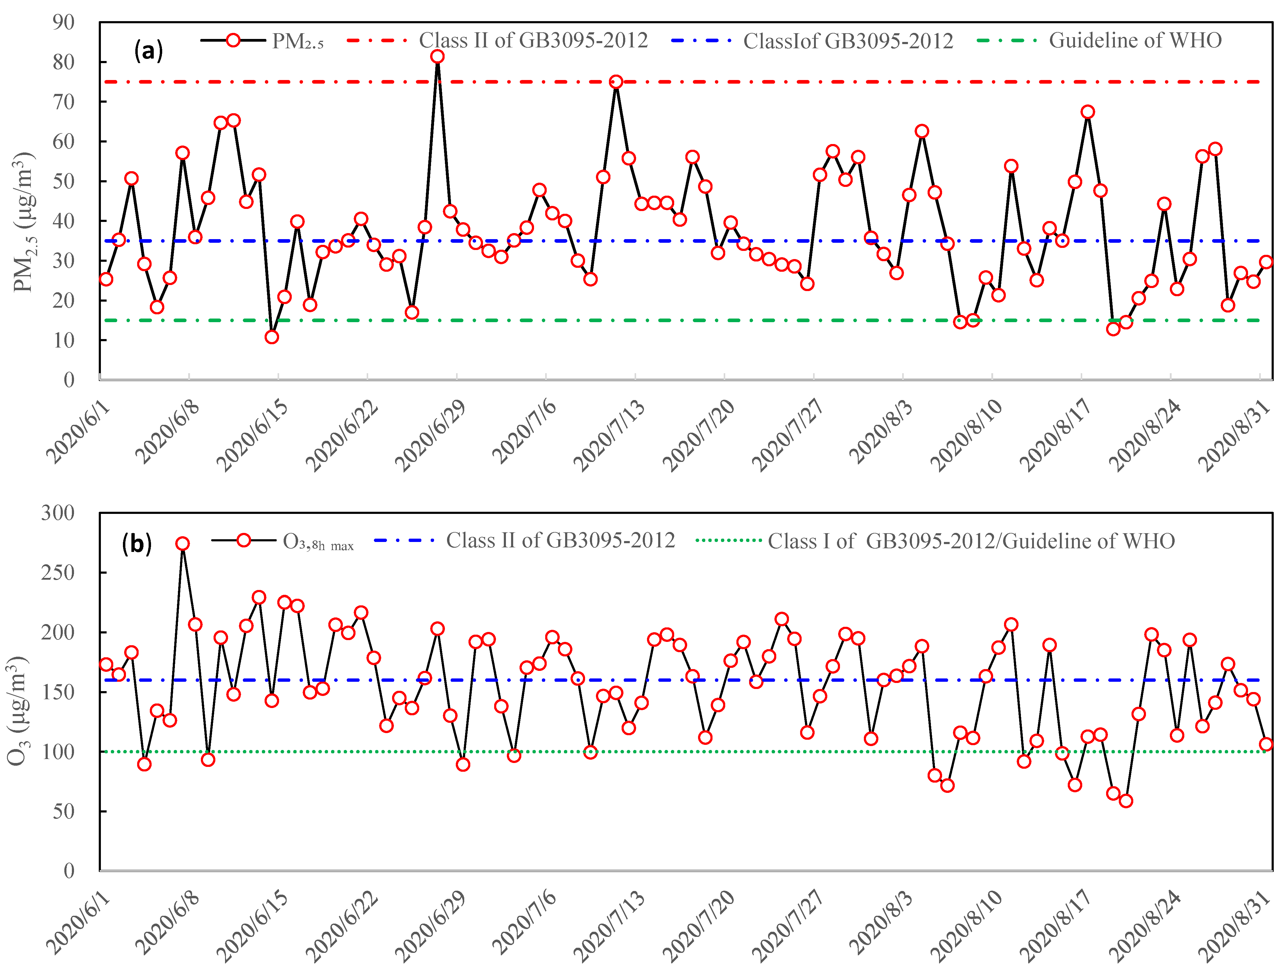Click the green WHO guideline legend line

click(x=1007, y=41)
